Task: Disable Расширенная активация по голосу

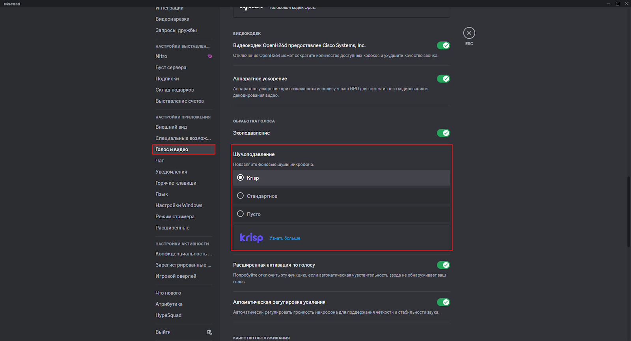Action: (443, 265)
